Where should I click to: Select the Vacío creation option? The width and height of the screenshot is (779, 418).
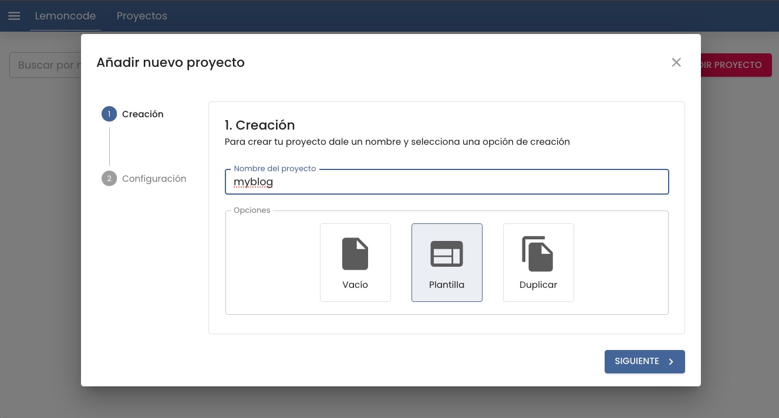355,263
